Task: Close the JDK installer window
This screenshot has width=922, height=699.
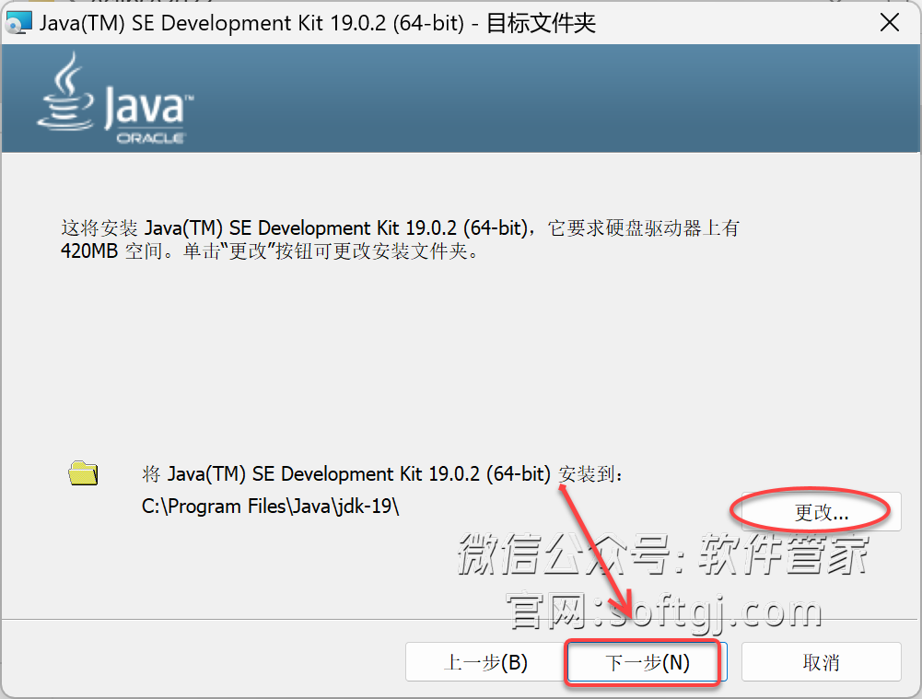Action: (889, 23)
